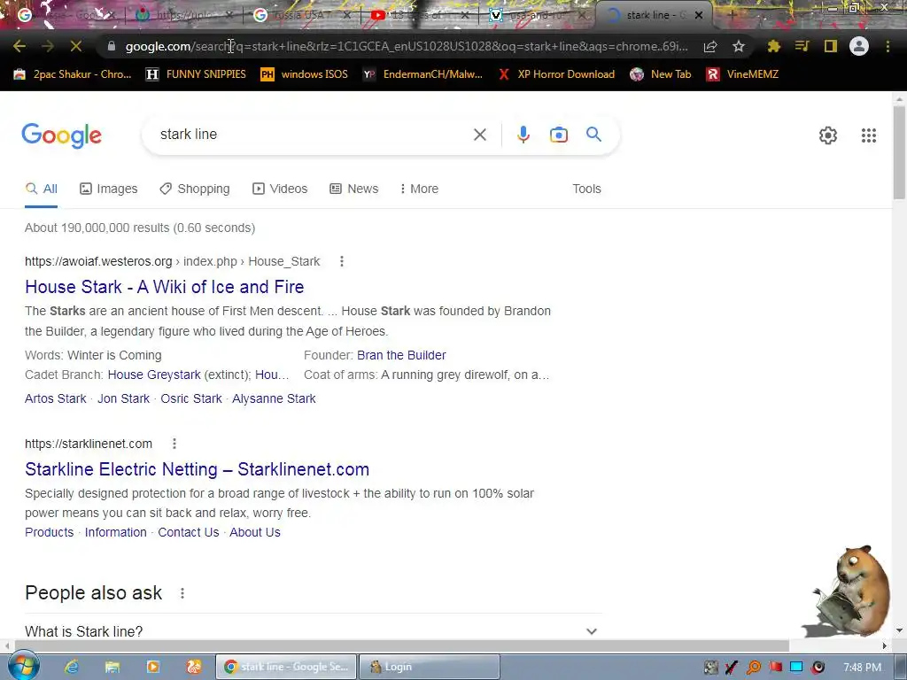Select the News search filter

tap(354, 189)
